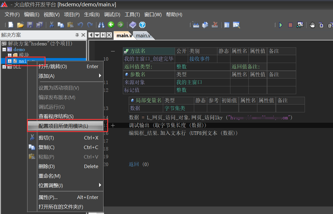
Task: Open the 文件(F) menu
Action: (x=12, y=14)
